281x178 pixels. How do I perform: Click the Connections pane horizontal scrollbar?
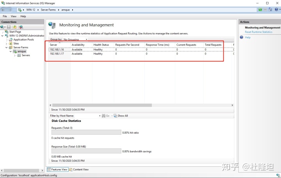21,171
